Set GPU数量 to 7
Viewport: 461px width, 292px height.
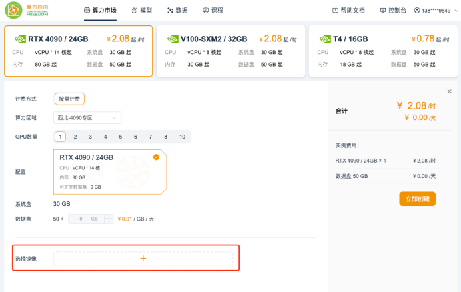click(151, 137)
